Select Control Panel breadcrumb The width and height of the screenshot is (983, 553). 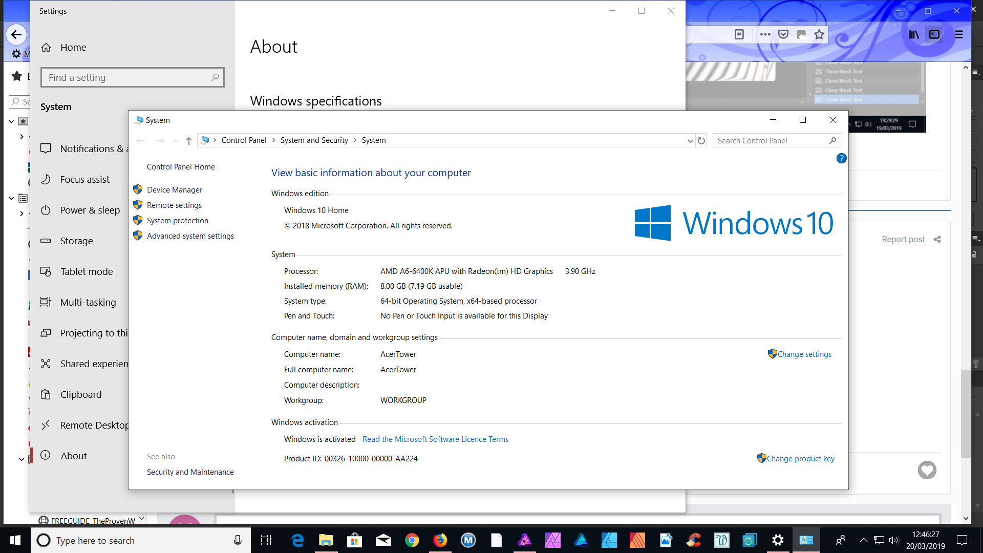[x=244, y=140]
